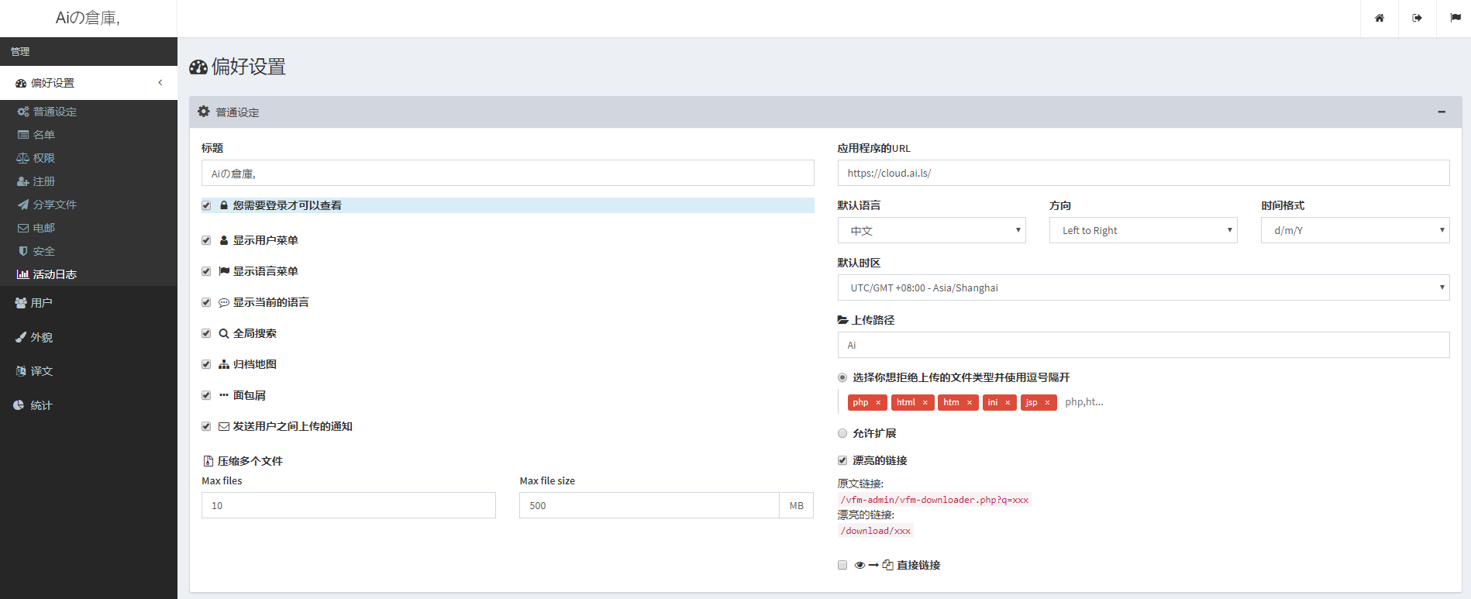The width and height of the screenshot is (1471, 599).
Task: Uncheck the 显示语言菜单 checkbox
Action: pyautogui.click(x=206, y=271)
